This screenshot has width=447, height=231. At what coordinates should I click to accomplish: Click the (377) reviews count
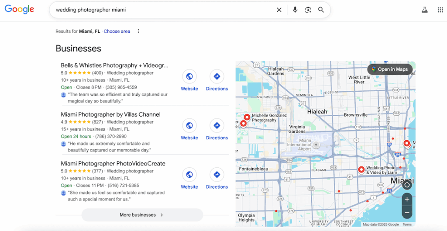click(x=97, y=171)
